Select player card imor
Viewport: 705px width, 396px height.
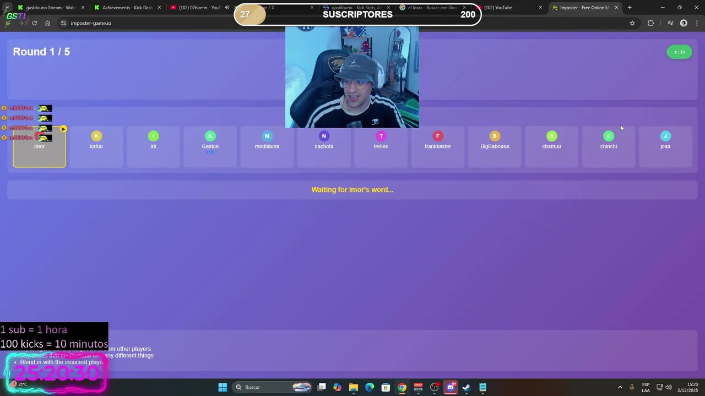click(x=39, y=147)
